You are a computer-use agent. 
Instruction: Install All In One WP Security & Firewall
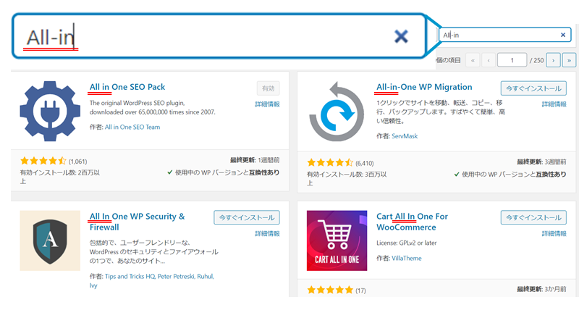247,217
